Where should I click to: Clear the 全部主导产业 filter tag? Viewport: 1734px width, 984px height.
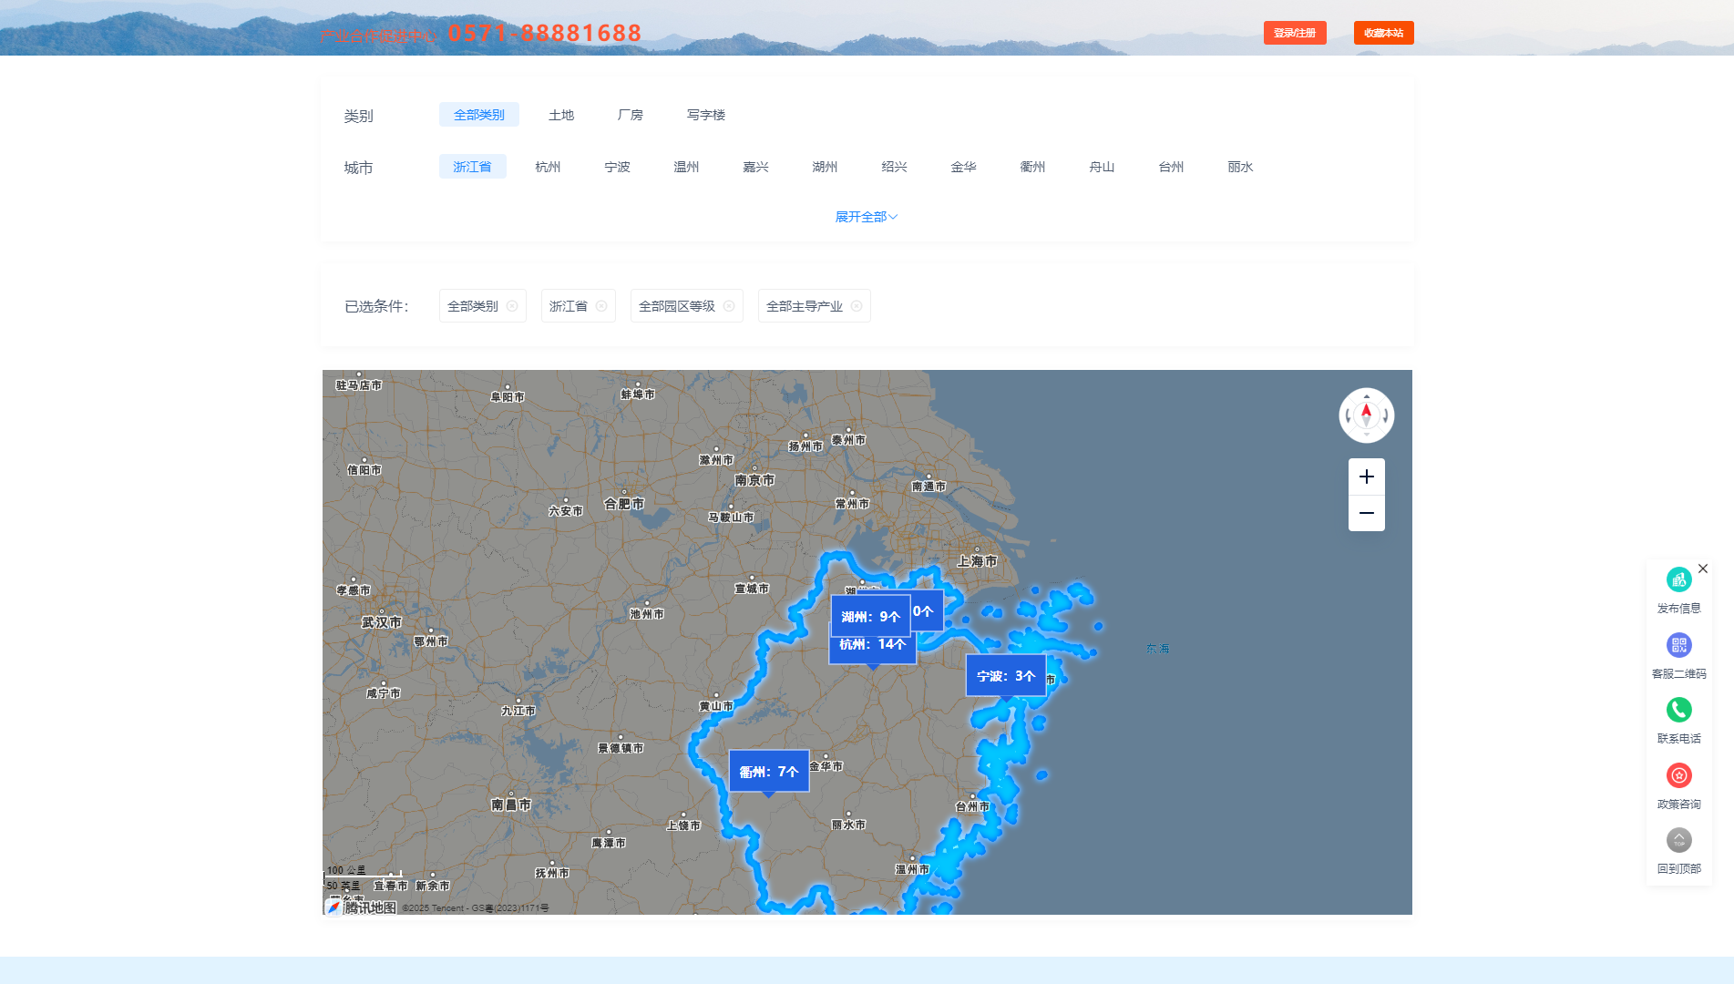(x=857, y=306)
